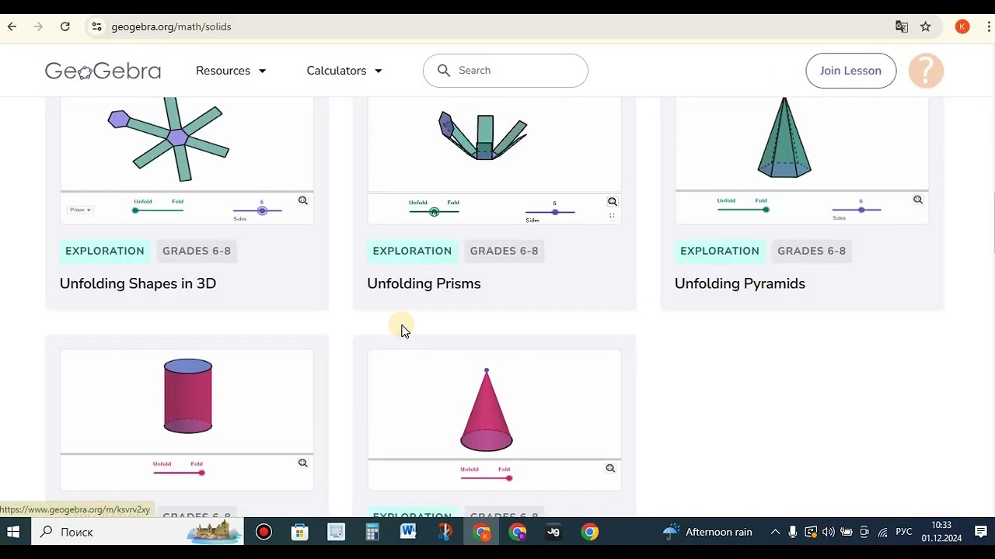The height and width of the screenshot is (559, 995).
Task: Click Unfold/Fold slider in Unfolding Pyramids preview
Action: click(x=743, y=210)
